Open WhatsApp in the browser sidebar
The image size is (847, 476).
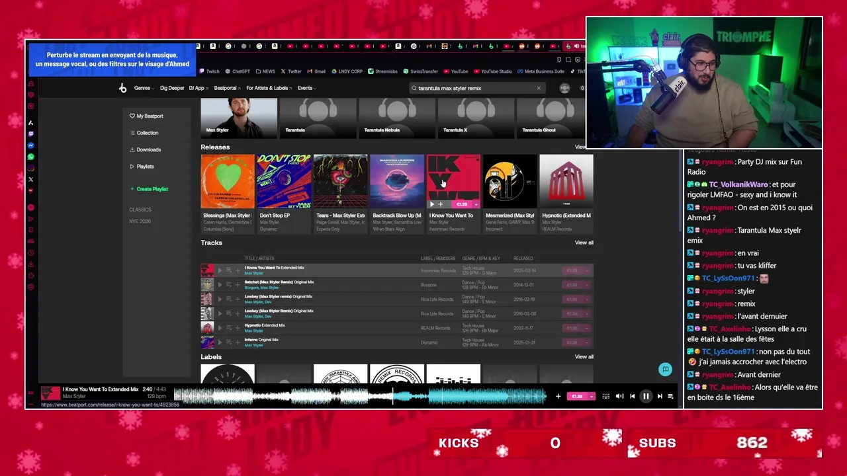tap(30, 157)
